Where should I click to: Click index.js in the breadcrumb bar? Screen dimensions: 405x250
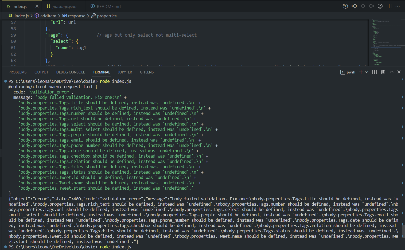21,16
